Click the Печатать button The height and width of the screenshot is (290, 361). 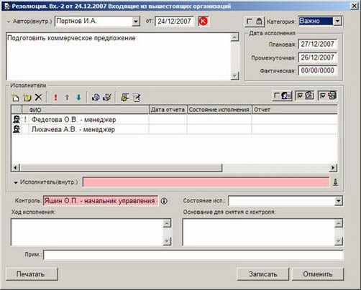click(32, 274)
